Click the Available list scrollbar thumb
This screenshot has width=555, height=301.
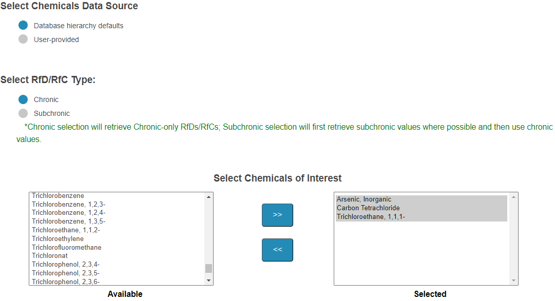208,268
